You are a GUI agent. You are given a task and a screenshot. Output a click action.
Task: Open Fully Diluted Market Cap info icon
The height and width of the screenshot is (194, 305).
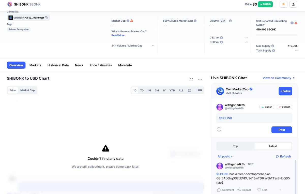[195, 21]
